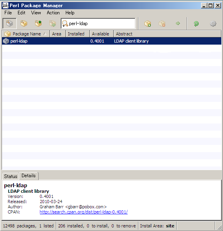The image size is (223, 231).
Task: Open the search.cpan.org perl-ldap link
Action: click(x=84, y=212)
